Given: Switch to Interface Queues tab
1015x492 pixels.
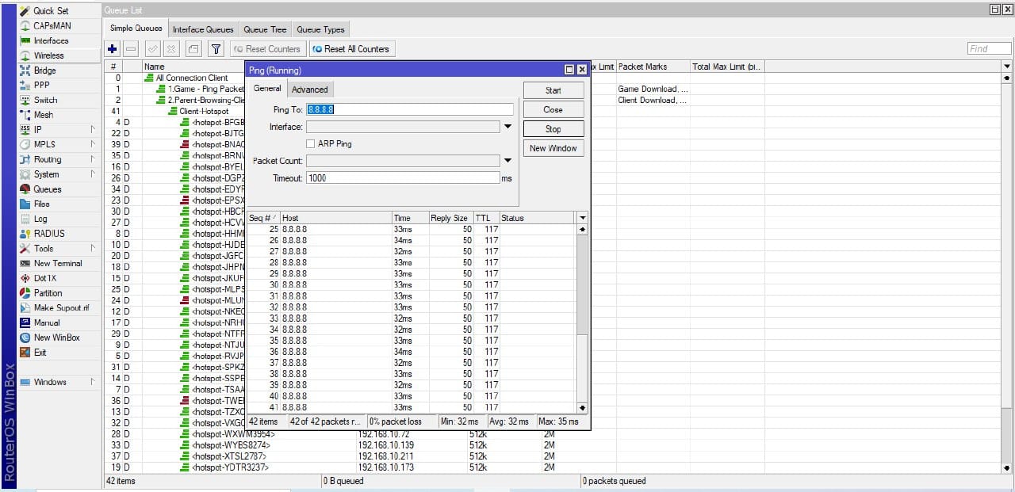Looking at the screenshot, I should 203,29.
